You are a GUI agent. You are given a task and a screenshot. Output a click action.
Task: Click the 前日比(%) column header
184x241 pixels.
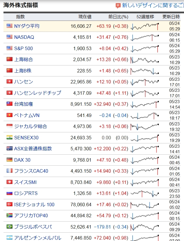118,17
